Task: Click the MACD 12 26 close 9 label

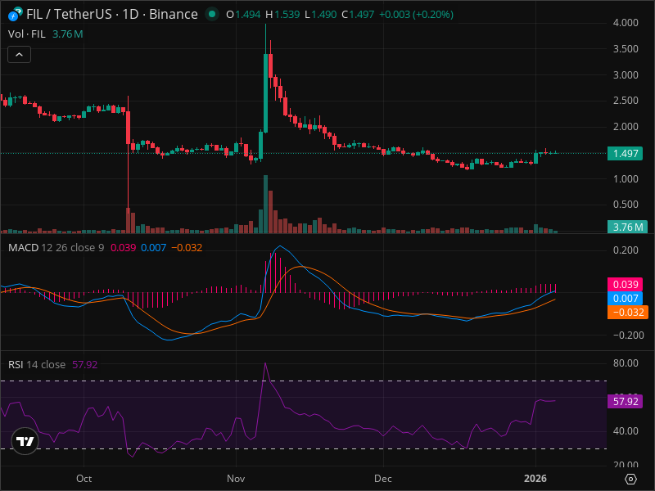Action: pyautogui.click(x=56, y=248)
